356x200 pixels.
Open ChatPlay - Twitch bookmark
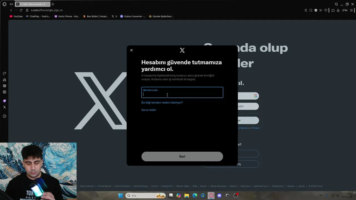pos(38,16)
